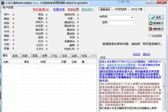
Task: Click the 仓储 column header
Action: click(x=76, y=62)
